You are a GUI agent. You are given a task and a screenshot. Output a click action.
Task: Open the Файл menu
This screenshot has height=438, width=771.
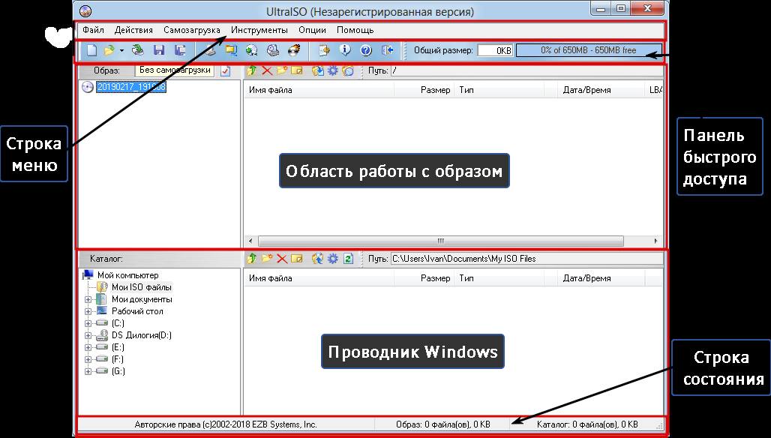click(x=93, y=30)
